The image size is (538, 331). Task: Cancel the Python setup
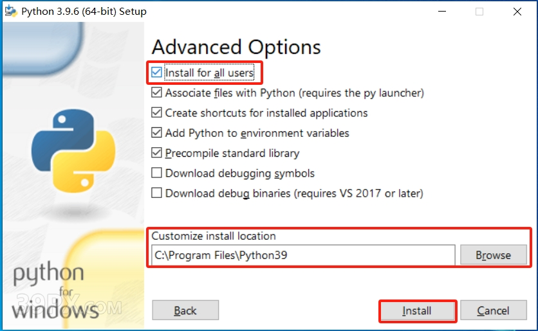pos(494,310)
